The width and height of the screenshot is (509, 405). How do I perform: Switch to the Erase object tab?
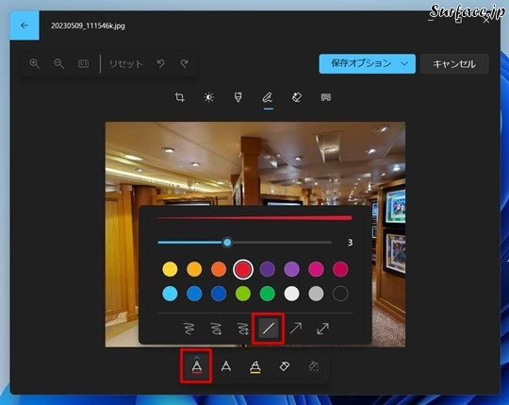click(x=297, y=97)
